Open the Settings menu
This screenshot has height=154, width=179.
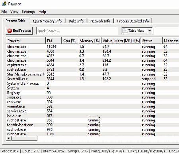click(28, 12)
